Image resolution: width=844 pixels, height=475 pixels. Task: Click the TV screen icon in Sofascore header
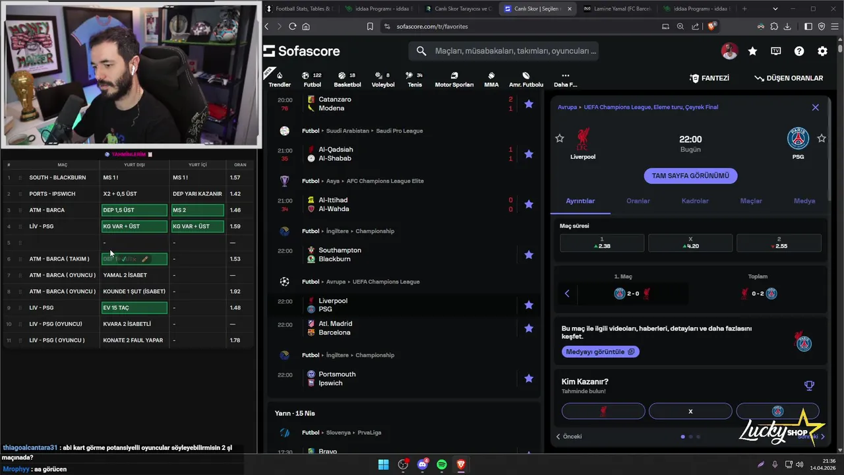click(776, 51)
